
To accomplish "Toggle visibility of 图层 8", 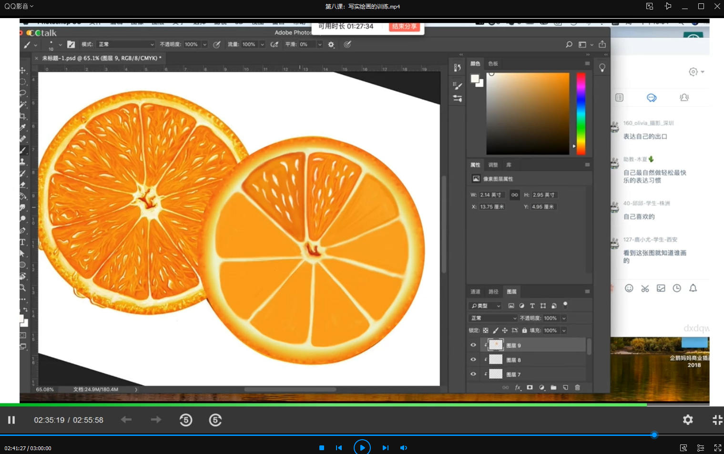I will coord(473,360).
